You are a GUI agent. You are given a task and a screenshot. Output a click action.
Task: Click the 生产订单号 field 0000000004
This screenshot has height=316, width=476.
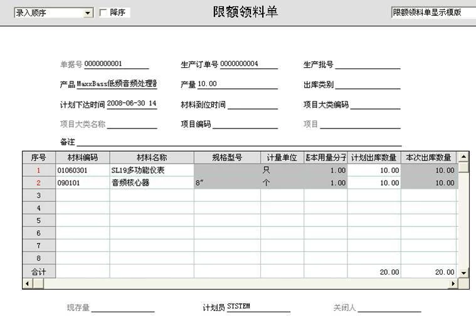[x=248, y=64]
